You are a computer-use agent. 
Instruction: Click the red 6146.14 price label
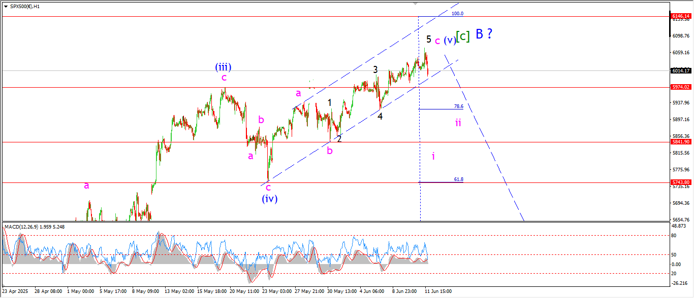click(680, 16)
